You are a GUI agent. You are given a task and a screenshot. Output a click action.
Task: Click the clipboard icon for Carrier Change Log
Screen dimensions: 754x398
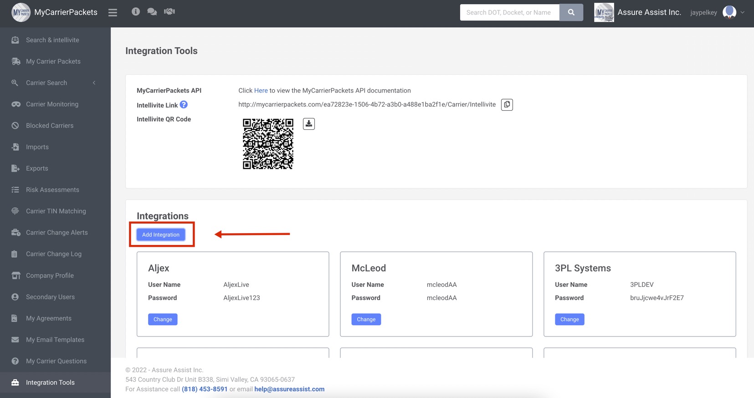15,254
